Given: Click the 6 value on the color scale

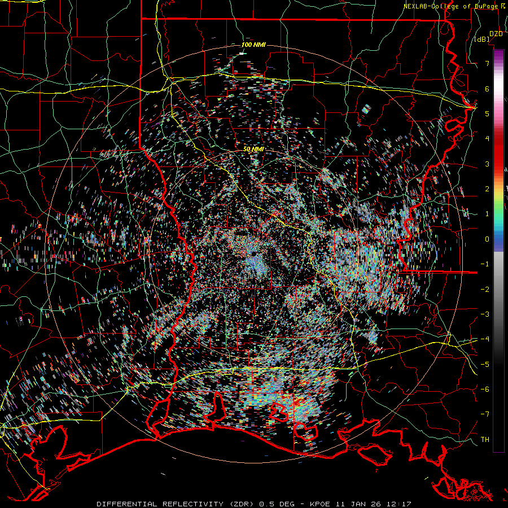Looking at the screenshot, I should coord(487,89).
